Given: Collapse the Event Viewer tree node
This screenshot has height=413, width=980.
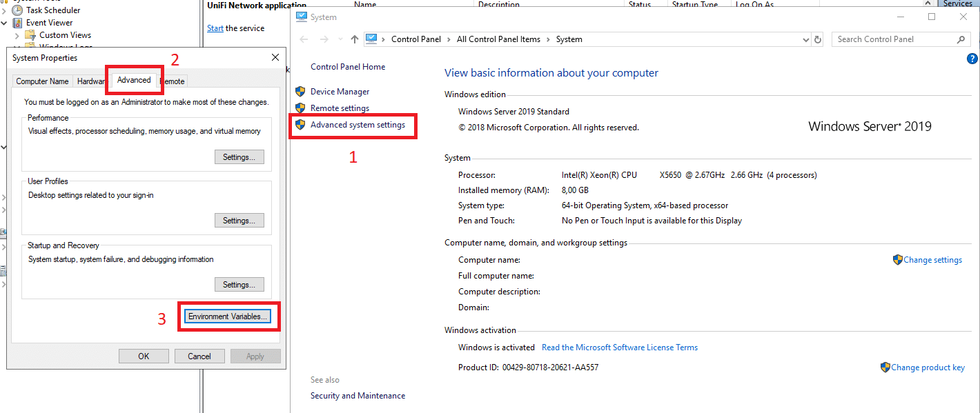Looking at the screenshot, I should coord(5,23).
